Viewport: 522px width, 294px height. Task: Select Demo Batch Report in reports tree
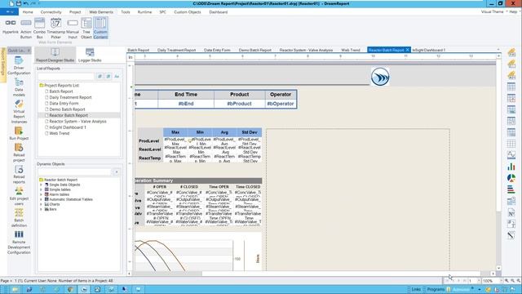(67, 109)
